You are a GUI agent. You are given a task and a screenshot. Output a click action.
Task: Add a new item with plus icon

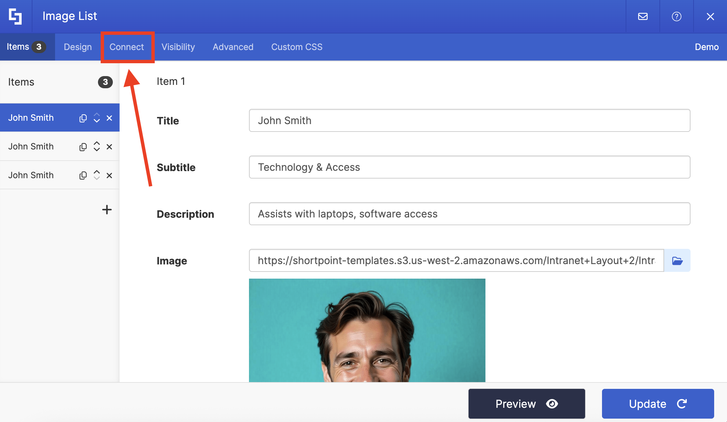pos(107,210)
